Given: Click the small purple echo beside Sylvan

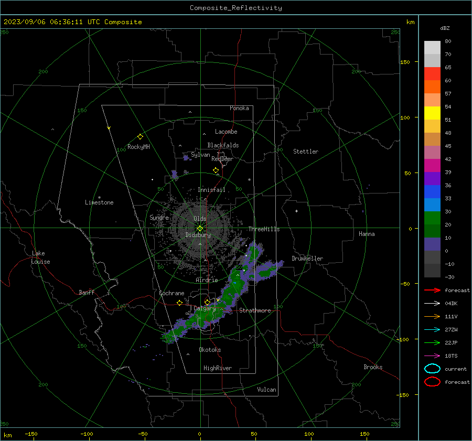Looking at the screenshot, I should coord(186,157).
